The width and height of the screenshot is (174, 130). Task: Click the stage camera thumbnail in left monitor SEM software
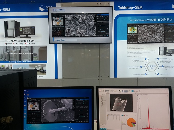pos(34,106)
